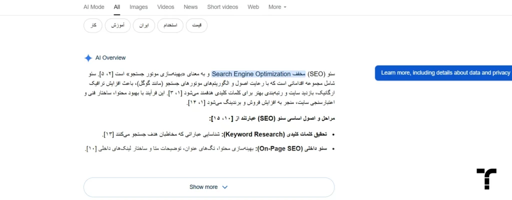Click the heading مراحل و اصول اساسی سئو

272,118
